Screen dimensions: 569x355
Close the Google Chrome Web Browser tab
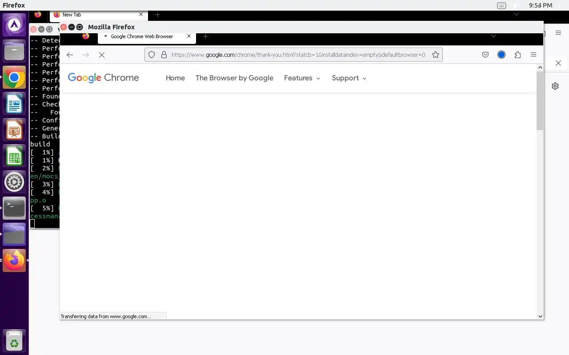coord(189,36)
